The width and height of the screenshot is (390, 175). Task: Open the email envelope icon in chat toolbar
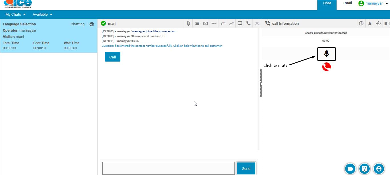206,24
